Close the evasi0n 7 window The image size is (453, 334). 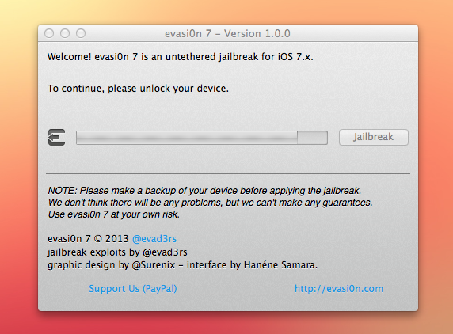point(49,33)
